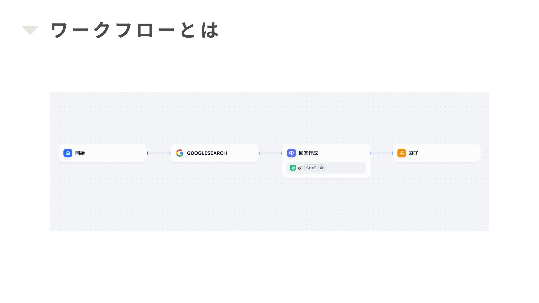Select the 終了 end node
Screen dimensions: 539x303
tap(437, 153)
